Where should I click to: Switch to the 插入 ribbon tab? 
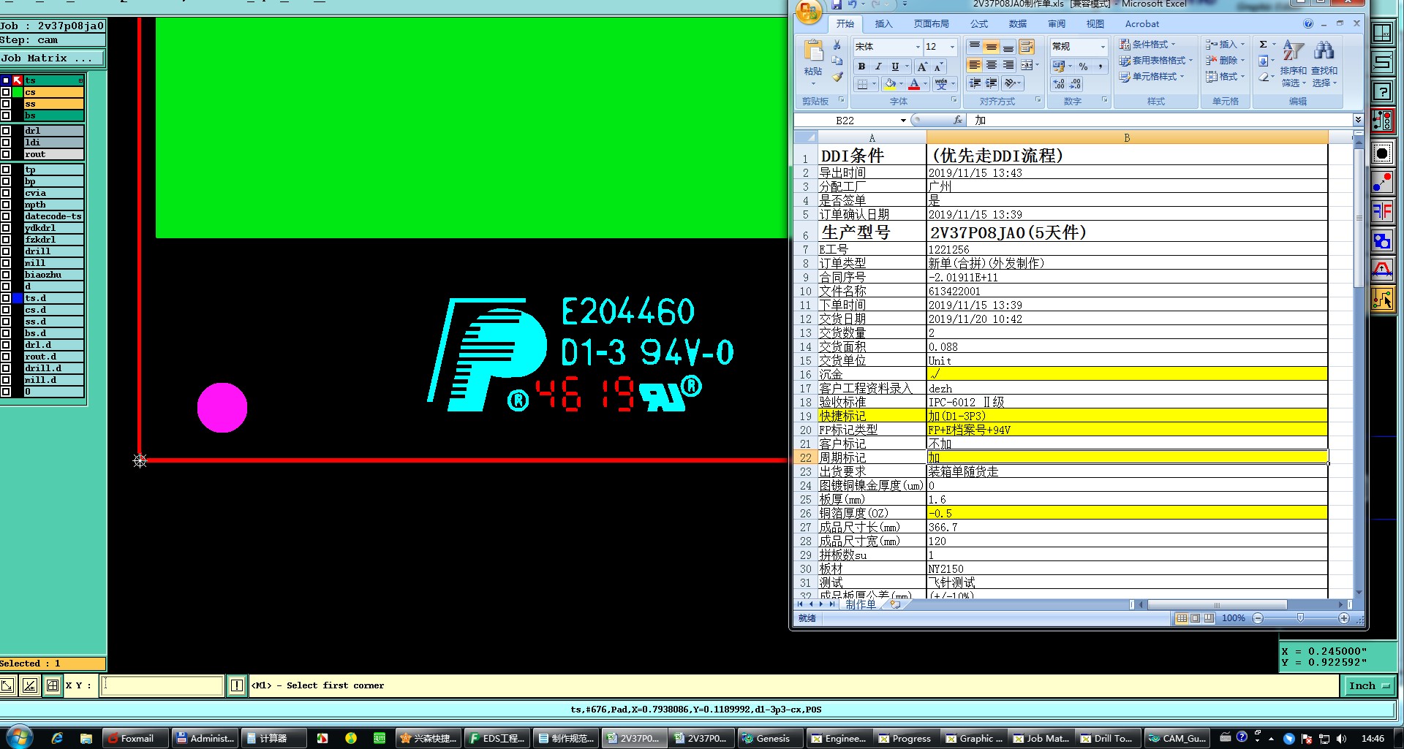[x=883, y=24]
